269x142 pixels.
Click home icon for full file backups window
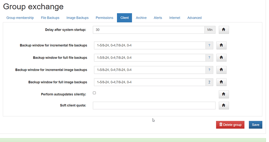(221, 58)
